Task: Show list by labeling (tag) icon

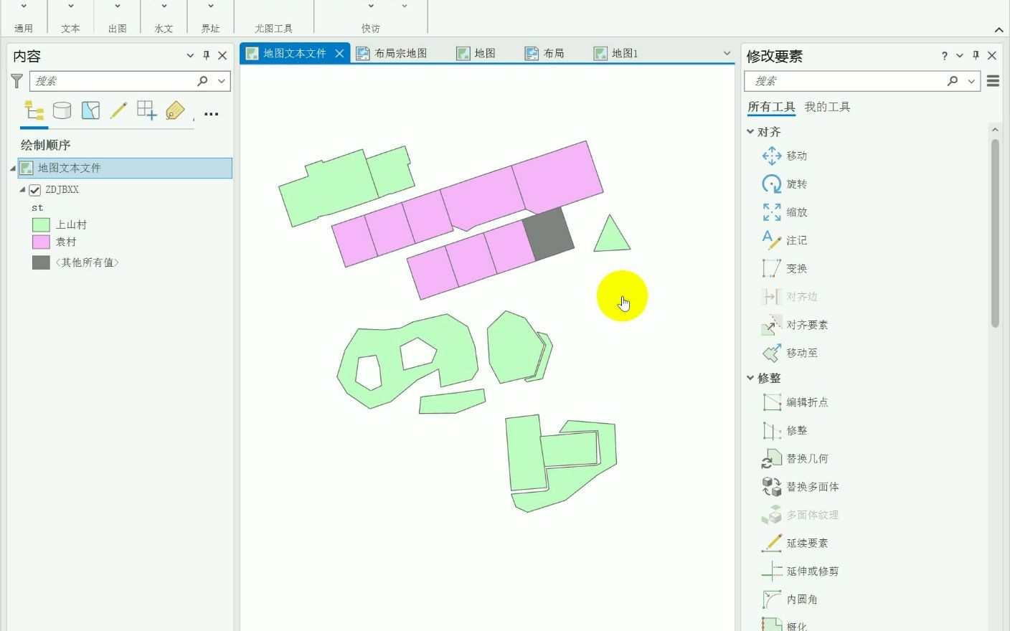Action: coord(175,110)
